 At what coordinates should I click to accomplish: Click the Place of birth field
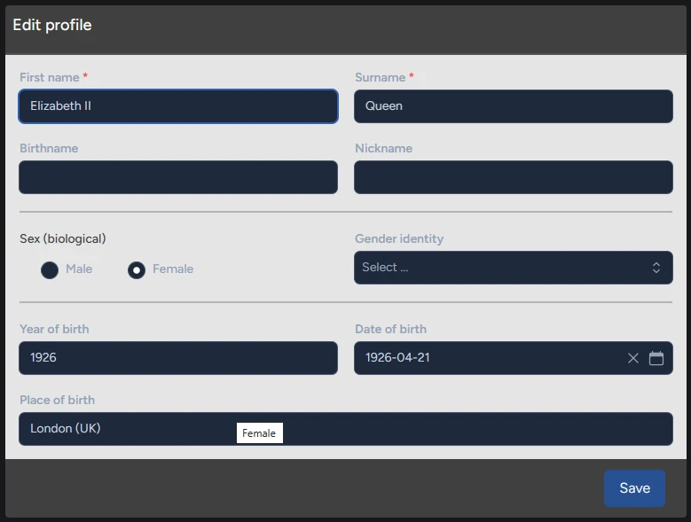click(x=345, y=429)
